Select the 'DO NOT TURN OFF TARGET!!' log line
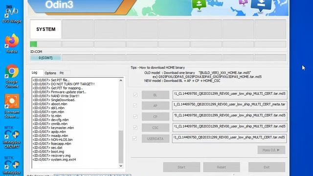The image size is (313, 176). tap(64, 84)
